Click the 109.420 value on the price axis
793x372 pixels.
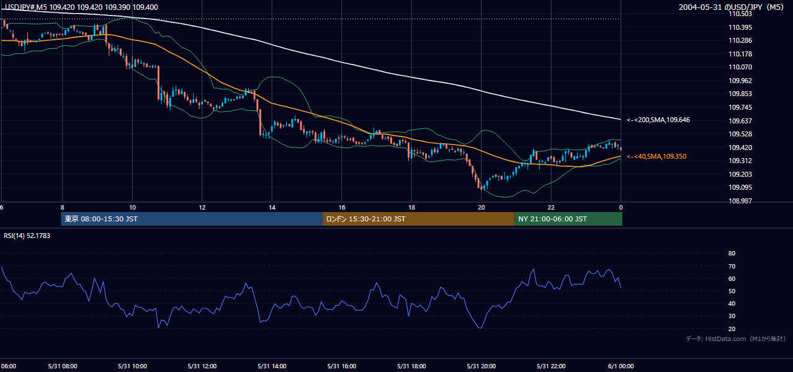pyautogui.click(x=740, y=148)
